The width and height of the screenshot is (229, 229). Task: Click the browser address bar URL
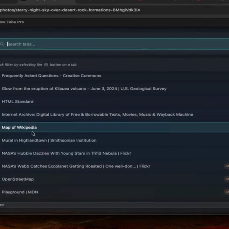[70, 10]
